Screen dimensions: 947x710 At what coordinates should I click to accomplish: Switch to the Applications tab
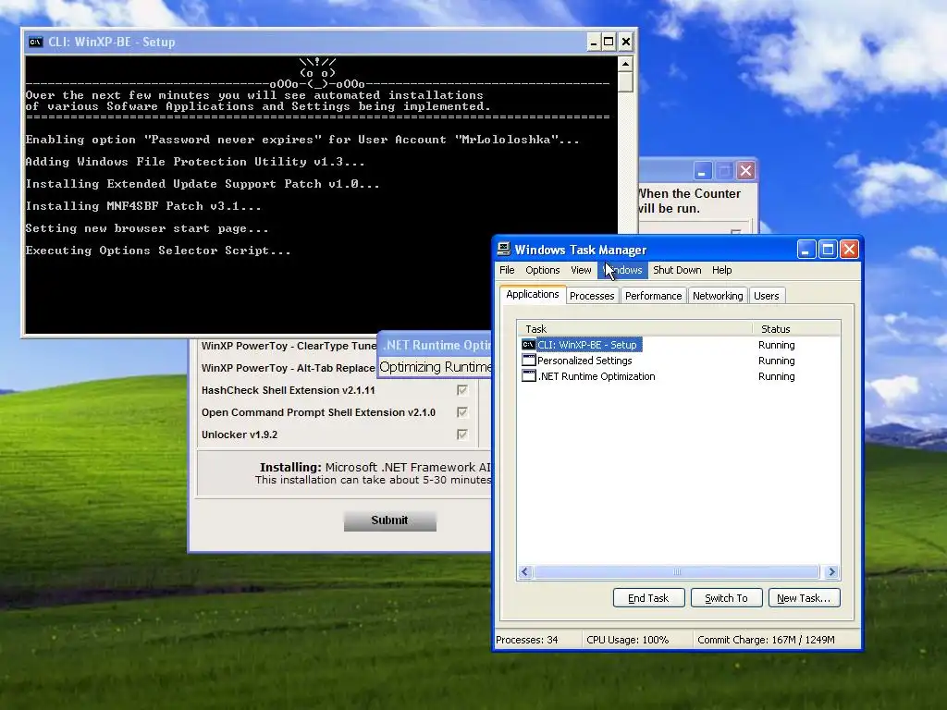[x=532, y=294]
